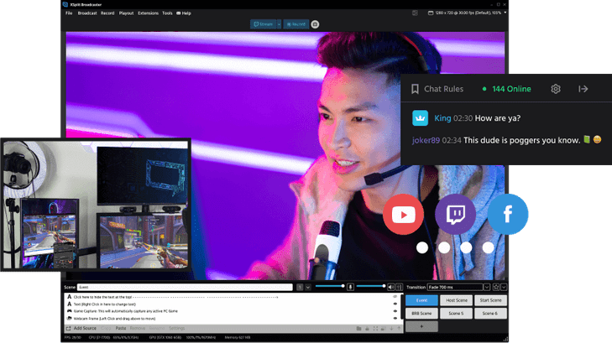Toggle visibility eye of Webcam Frame source
Screen dimensions: 612x343
pyautogui.click(x=395, y=318)
